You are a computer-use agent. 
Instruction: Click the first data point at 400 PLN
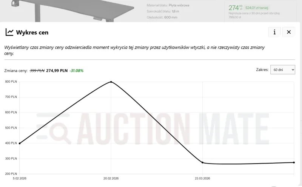tap(20, 143)
